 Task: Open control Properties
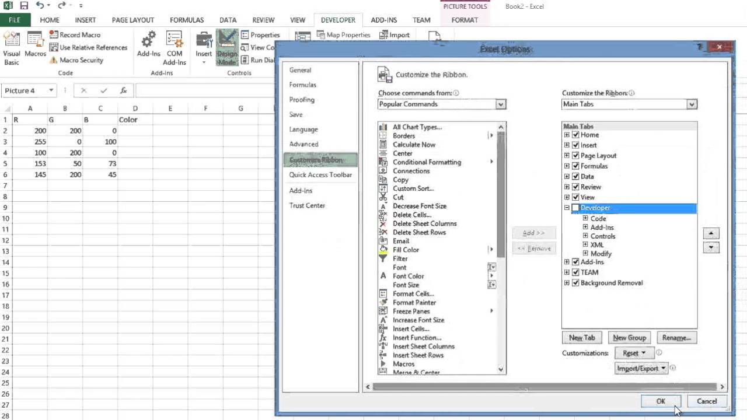[260, 35]
